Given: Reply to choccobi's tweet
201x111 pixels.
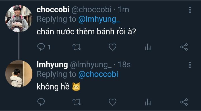Looking at the screenshot, I should coord(41,47).
